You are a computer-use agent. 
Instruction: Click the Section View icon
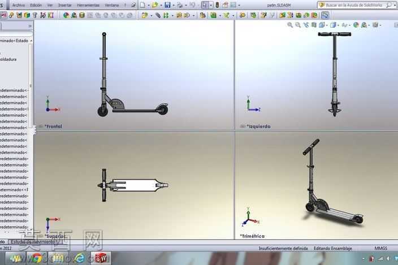[314, 25]
